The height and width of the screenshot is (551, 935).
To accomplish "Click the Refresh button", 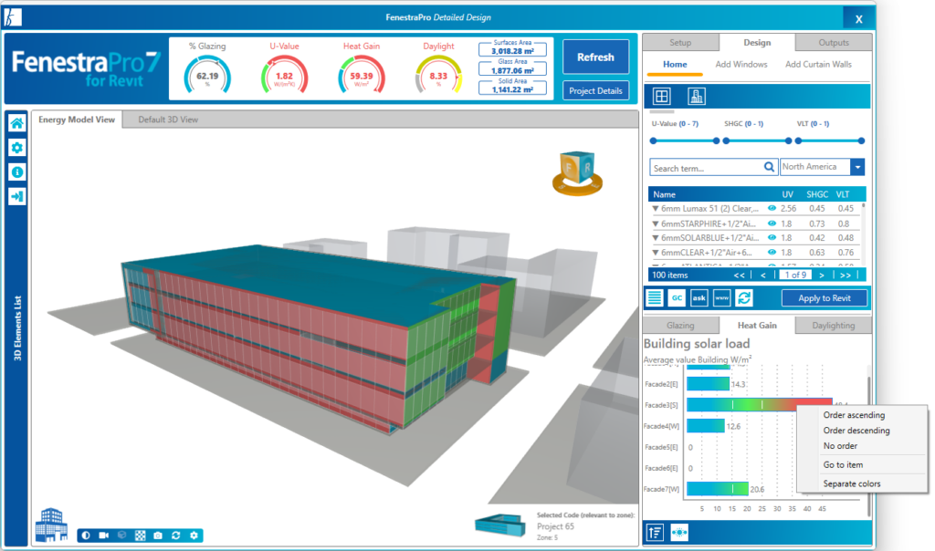I will 595,57.
